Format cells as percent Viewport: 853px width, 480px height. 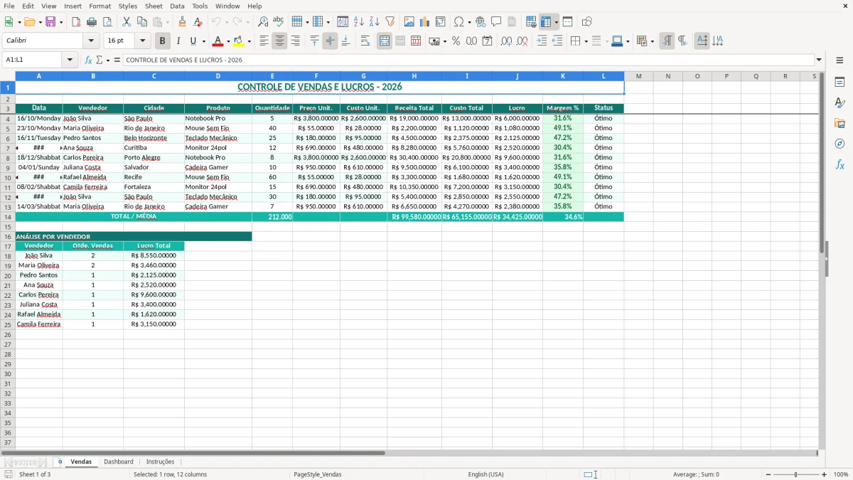coord(456,41)
